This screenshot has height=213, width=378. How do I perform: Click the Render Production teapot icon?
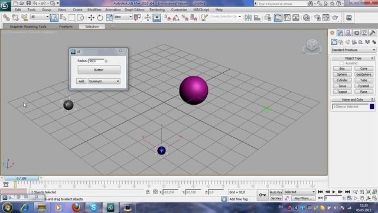pyautogui.click(x=335, y=17)
